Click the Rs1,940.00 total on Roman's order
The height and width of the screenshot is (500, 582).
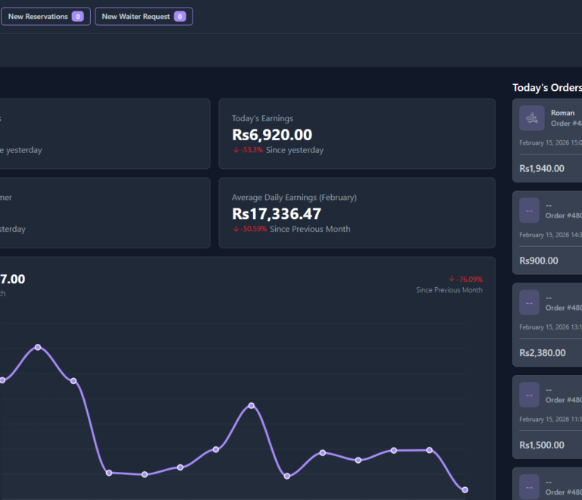542,168
